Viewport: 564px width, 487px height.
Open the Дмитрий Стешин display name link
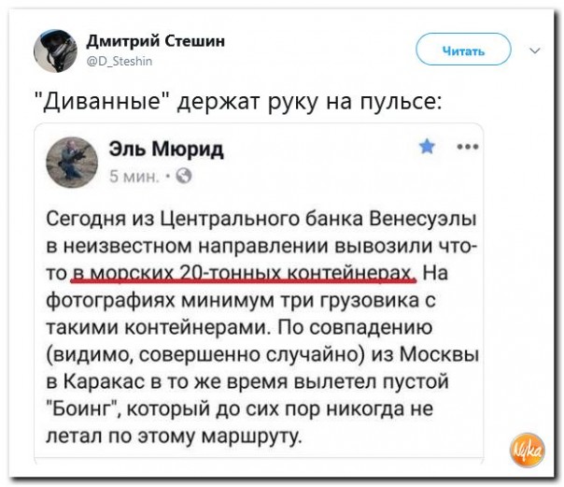[x=154, y=41]
